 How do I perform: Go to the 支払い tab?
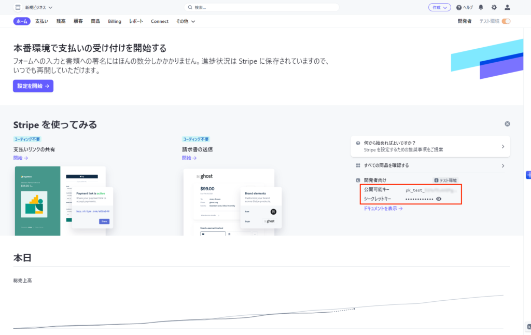42,21
